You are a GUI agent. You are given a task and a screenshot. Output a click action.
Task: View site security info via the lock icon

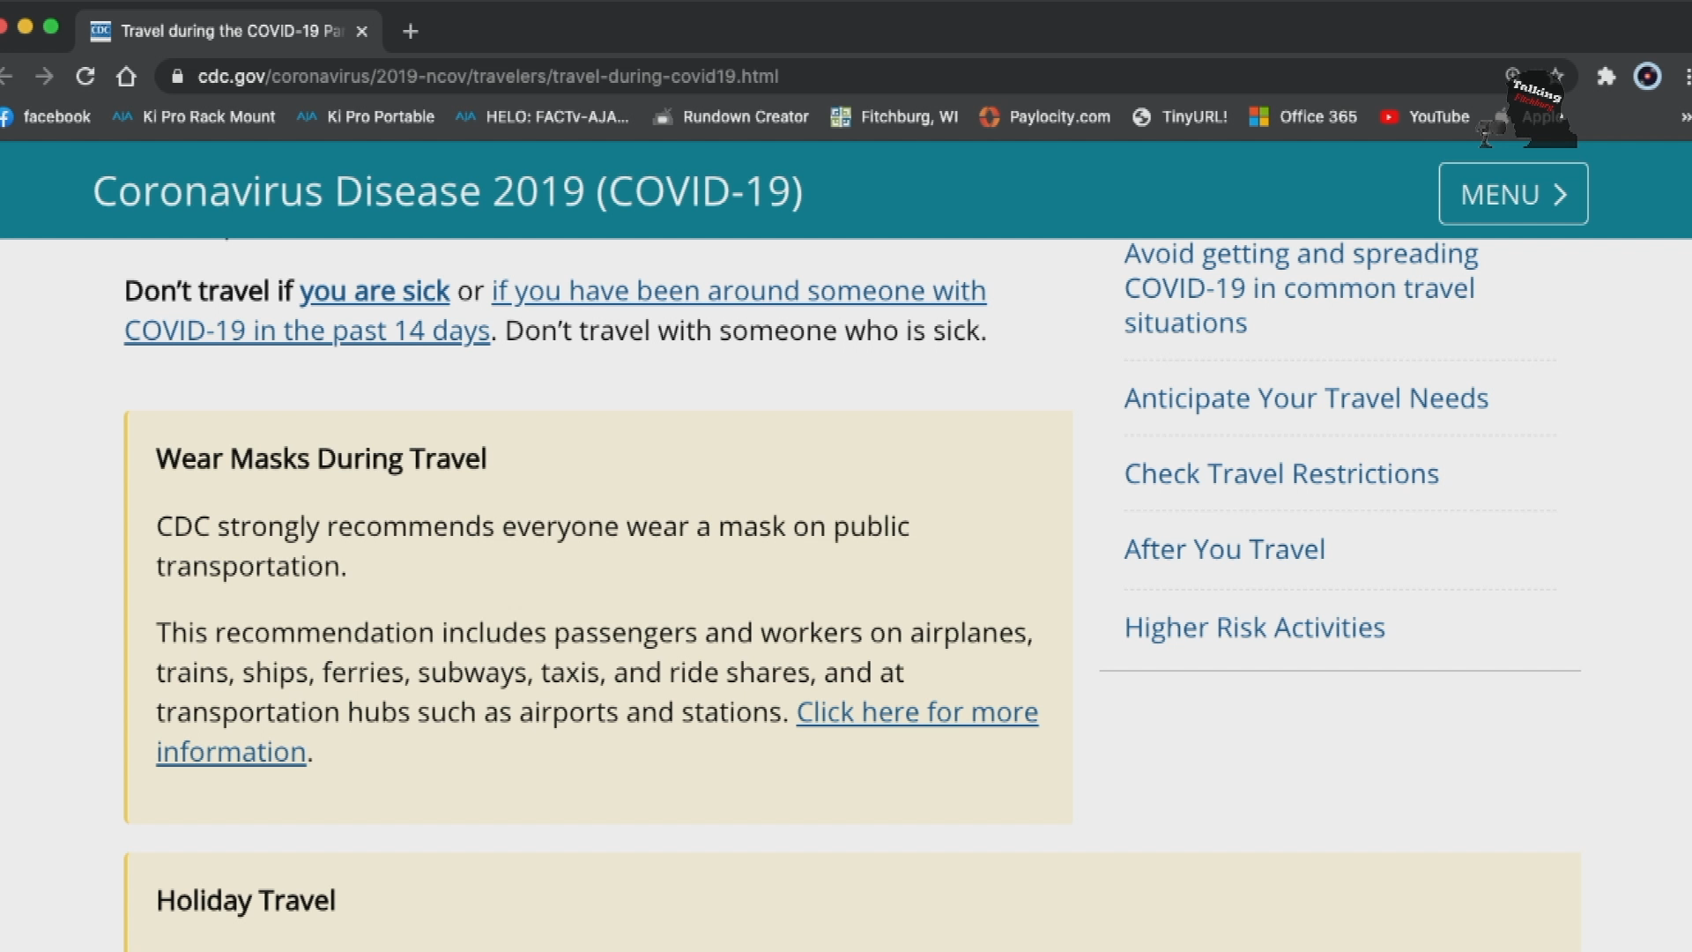(x=176, y=77)
